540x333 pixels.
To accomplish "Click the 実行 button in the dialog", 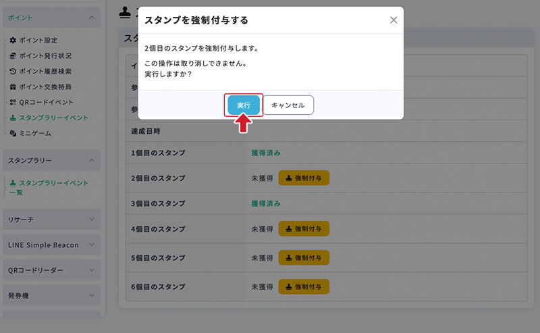I will tap(243, 105).
